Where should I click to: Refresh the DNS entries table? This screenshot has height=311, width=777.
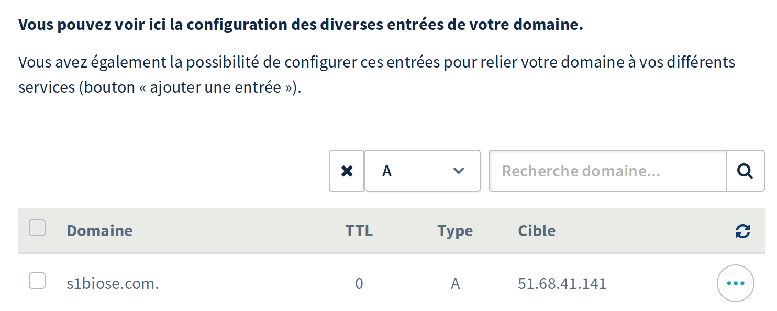click(742, 231)
